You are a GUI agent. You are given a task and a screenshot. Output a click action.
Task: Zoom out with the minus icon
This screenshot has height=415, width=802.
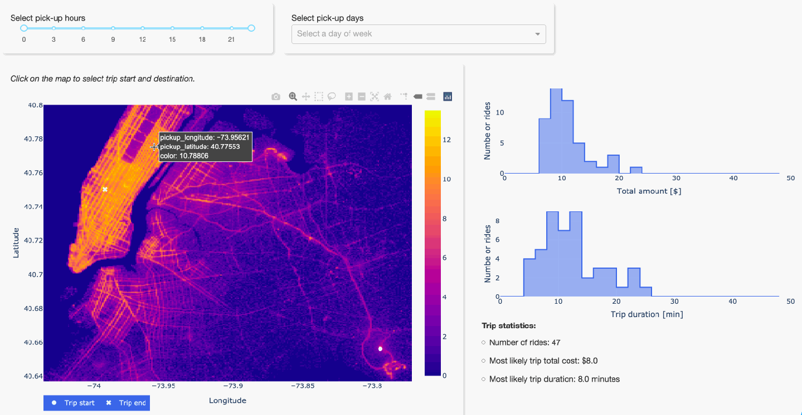pyautogui.click(x=362, y=97)
